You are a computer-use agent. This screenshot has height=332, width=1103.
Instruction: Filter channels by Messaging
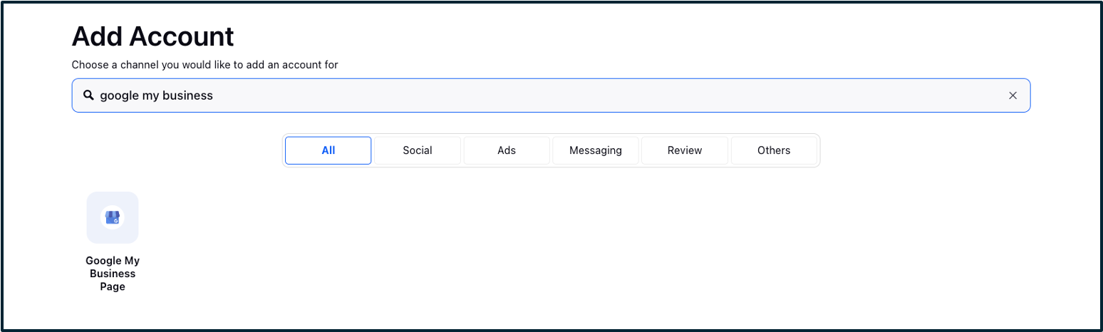[596, 150]
